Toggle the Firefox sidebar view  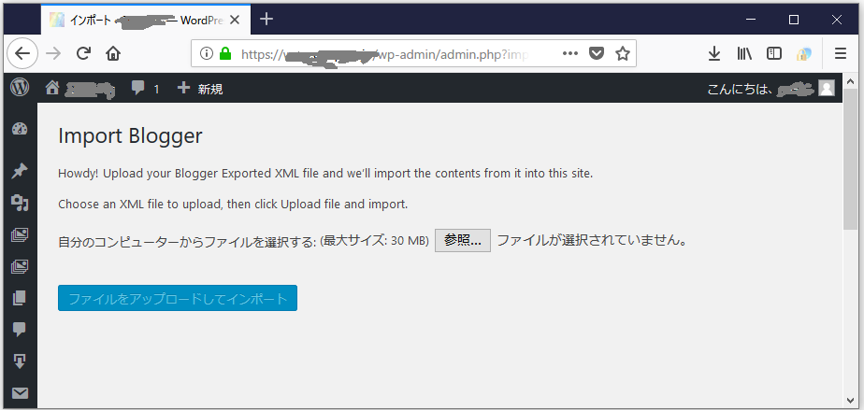coord(774,54)
